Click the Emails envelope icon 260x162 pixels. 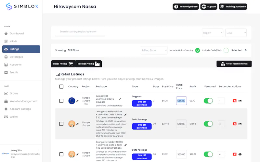[x=6, y=72]
